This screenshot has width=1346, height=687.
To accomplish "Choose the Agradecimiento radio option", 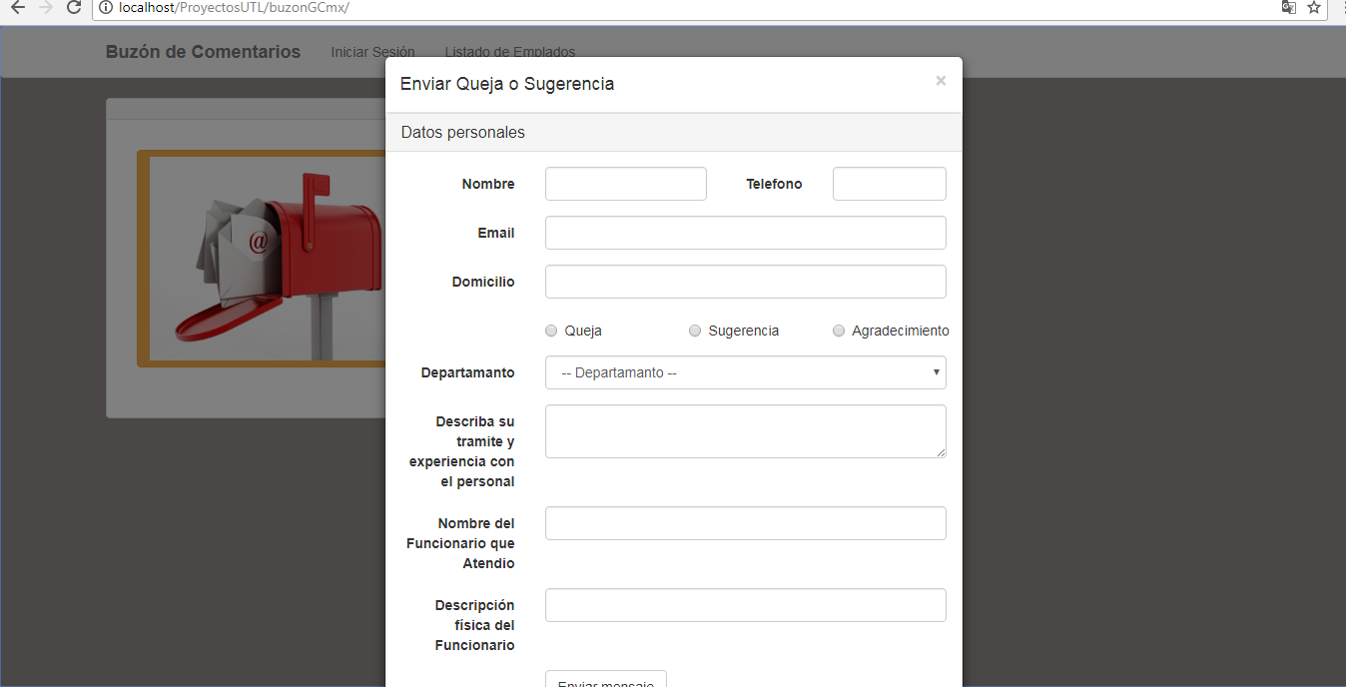I will click(839, 331).
